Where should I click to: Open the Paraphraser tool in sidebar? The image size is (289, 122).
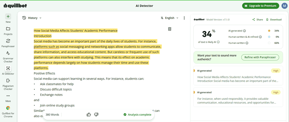pyautogui.click(x=8, y=41)
